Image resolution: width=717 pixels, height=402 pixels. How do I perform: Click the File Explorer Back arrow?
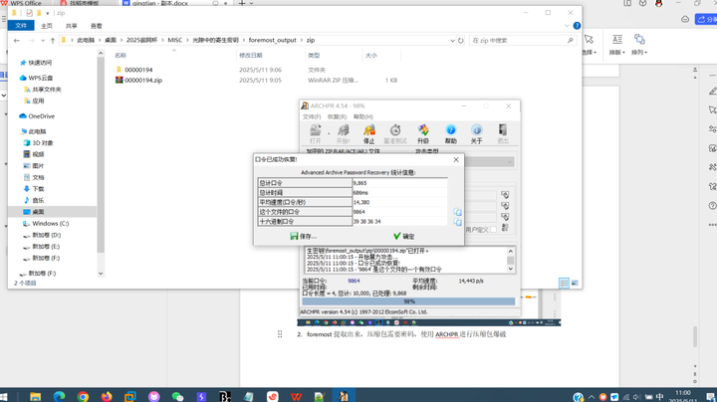(17, 40)
